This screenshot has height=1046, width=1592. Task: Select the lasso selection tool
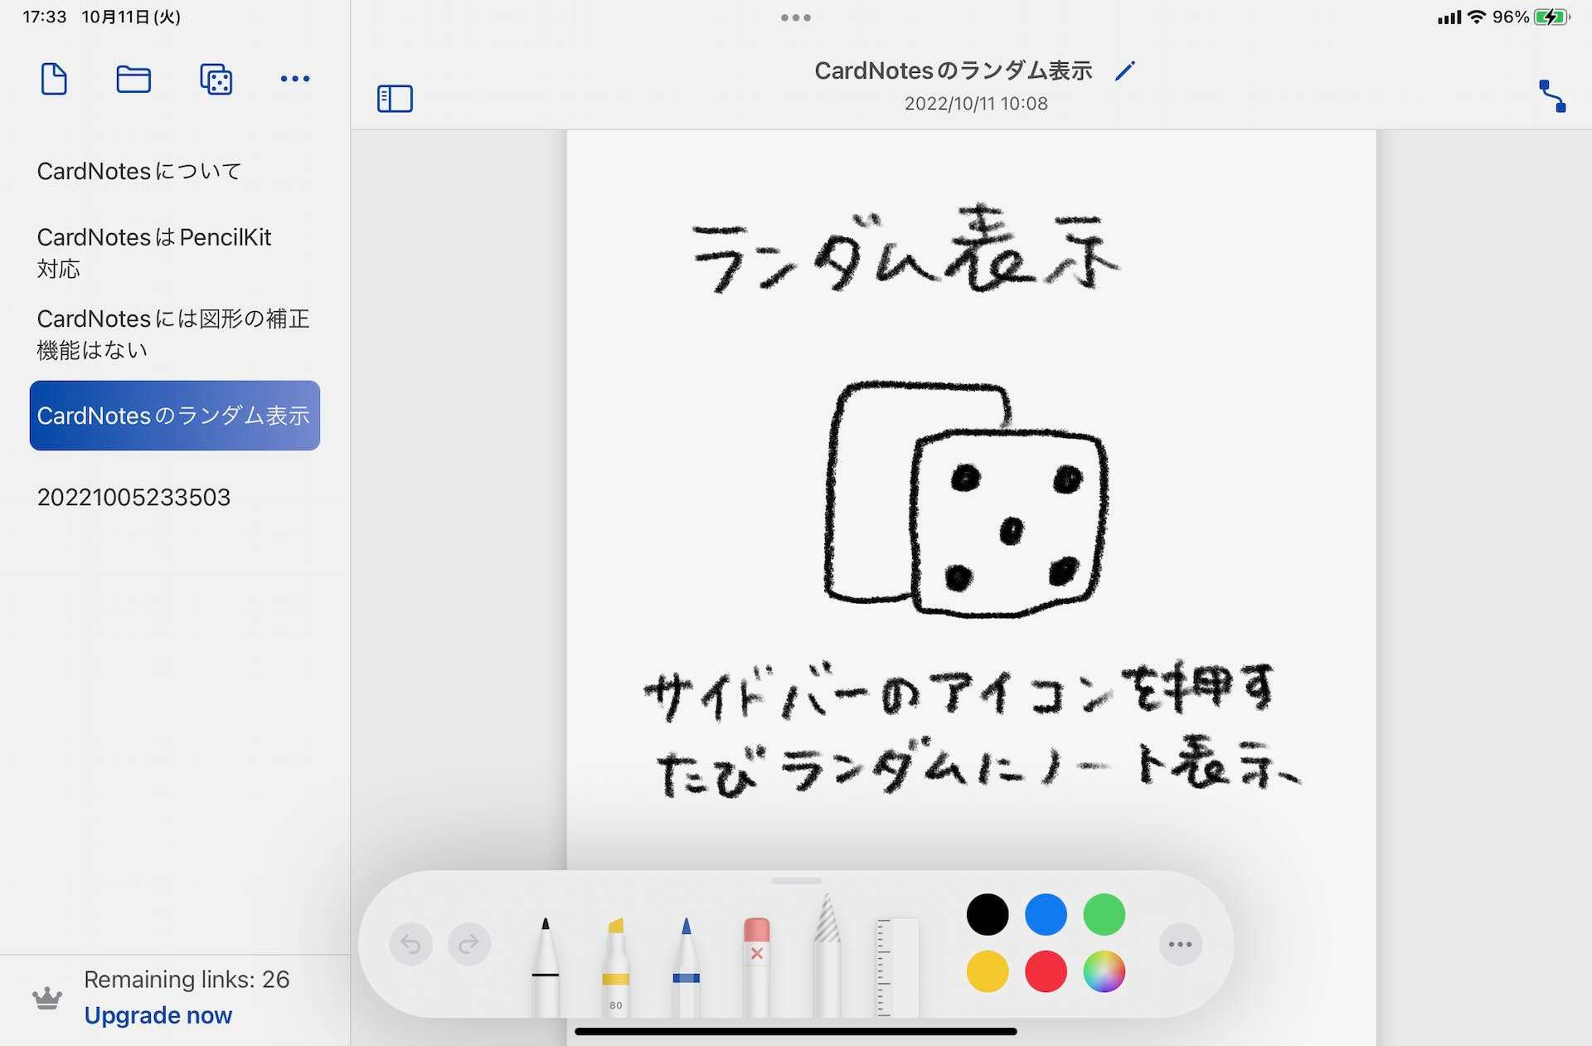coord(827,956)
